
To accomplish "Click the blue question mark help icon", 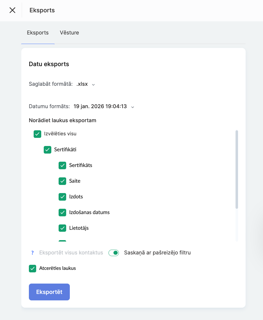I will tap(33, 253).
